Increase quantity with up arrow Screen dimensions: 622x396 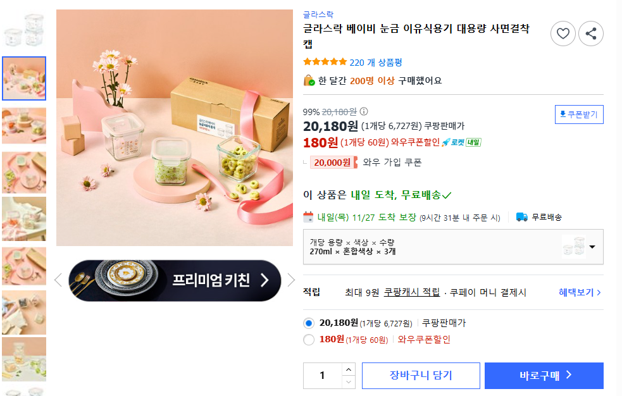[x=349, y=369]
